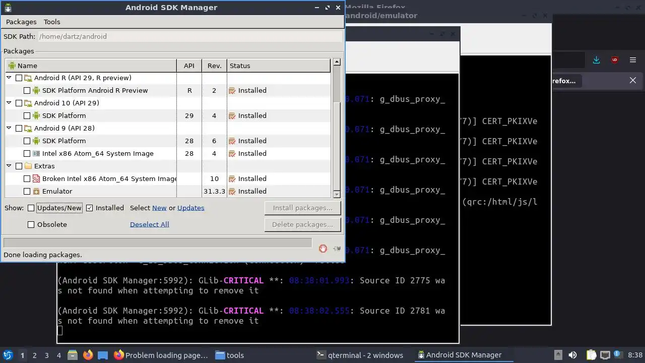The width and height of the screenshot is (645, 363).
Task: Click the Deselect All link
Action: coord(150,225)
